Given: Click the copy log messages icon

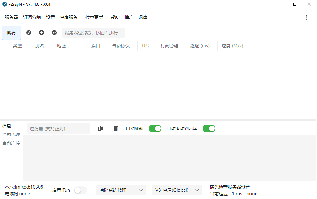Looking at the screenshot, I should coord(100,128).
